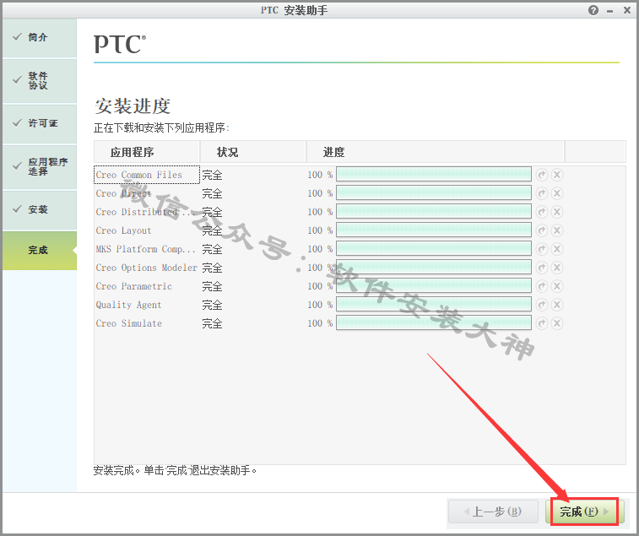Open the 安装 step in sidebar
The width and height of the screenshot is (639, 536).
pyautogui.click(x=40, y=210)
